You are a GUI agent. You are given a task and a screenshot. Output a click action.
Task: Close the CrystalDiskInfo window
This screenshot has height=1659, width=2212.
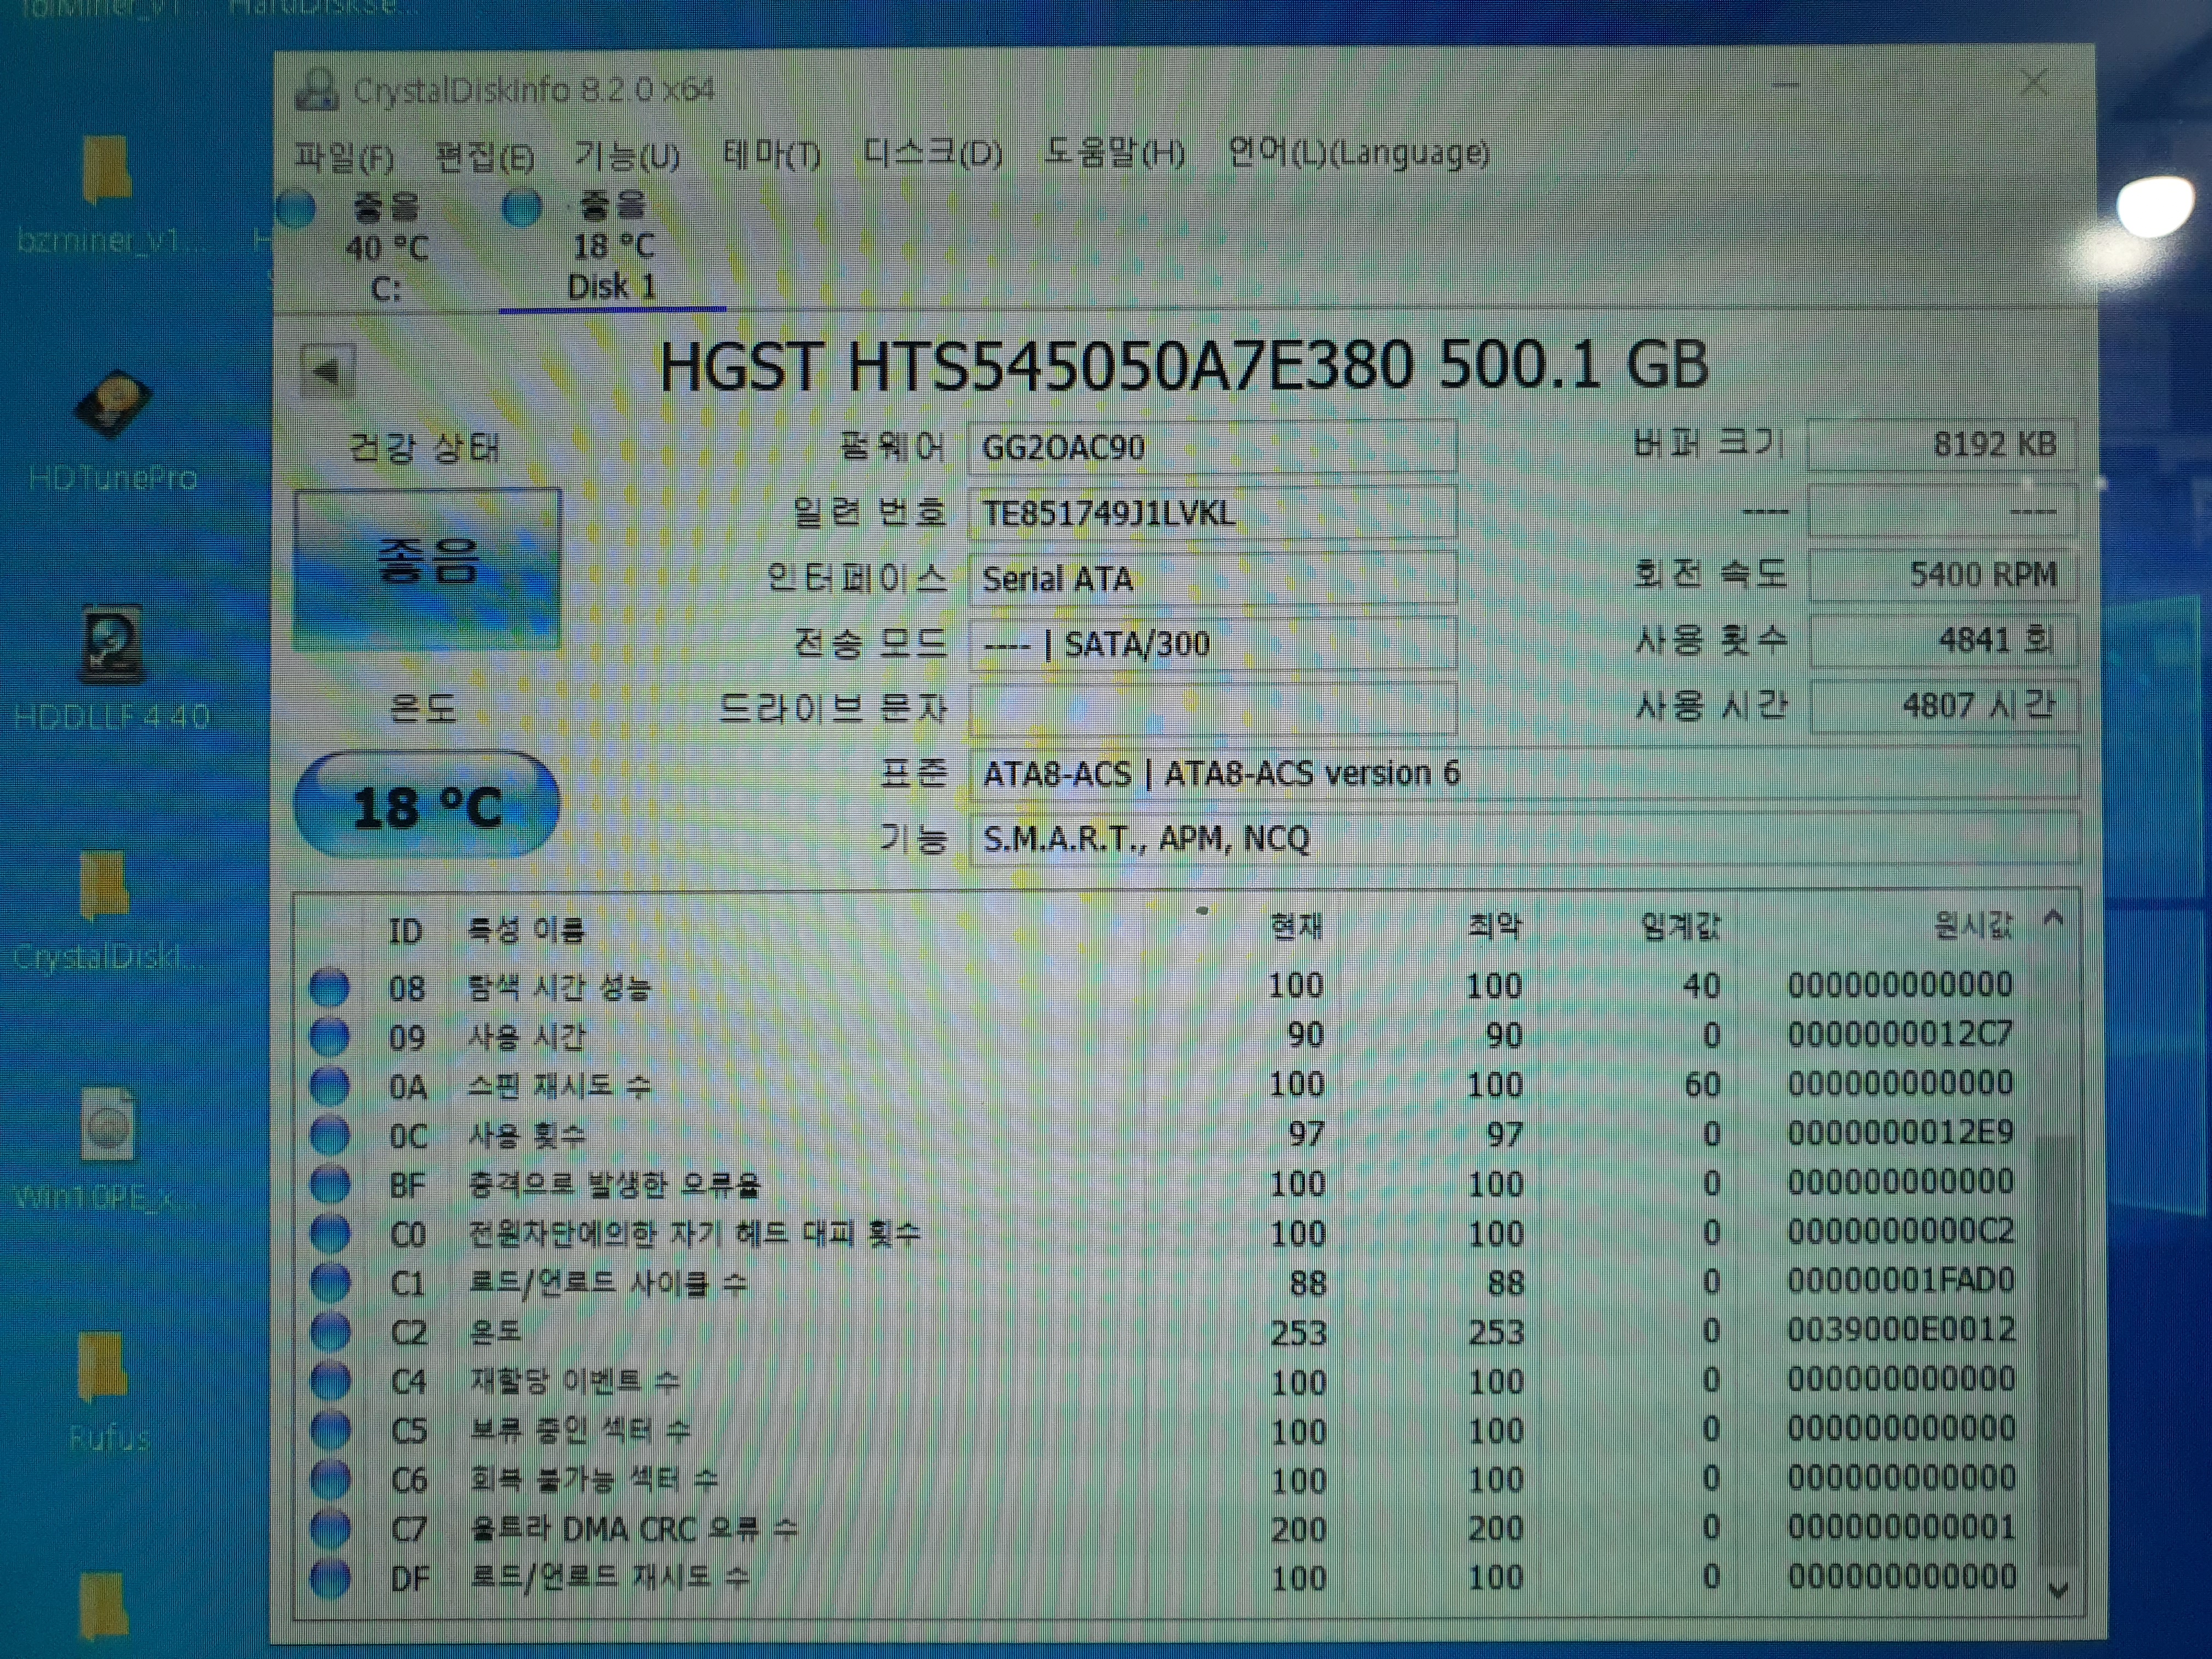point(2034,82)
